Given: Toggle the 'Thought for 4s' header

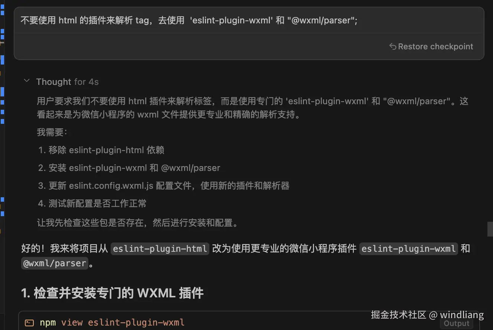Looking at the screenshot, I should [x=67, y=82].
